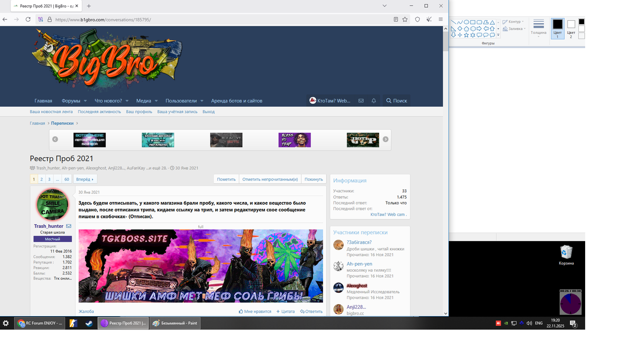
Task: Click previous arrow on banner carousel
Action: (x=55, y=139)
